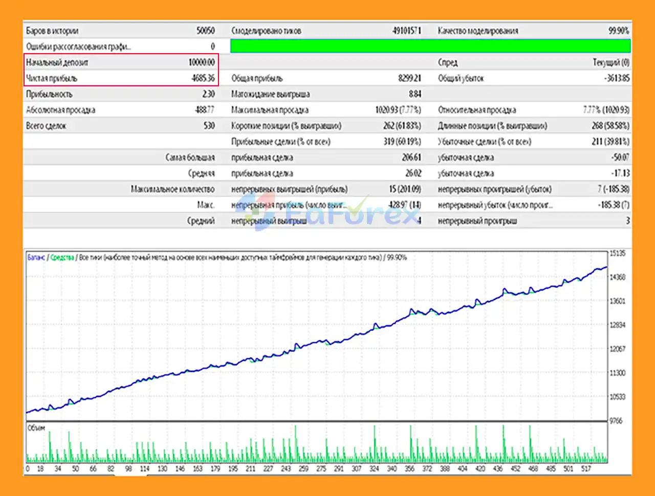Click the Смоделировано тиков value 49101571

click(x=406, y=31)
